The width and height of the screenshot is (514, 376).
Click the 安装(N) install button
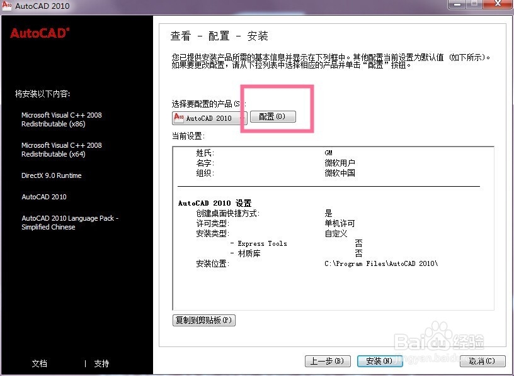[380, 361]
